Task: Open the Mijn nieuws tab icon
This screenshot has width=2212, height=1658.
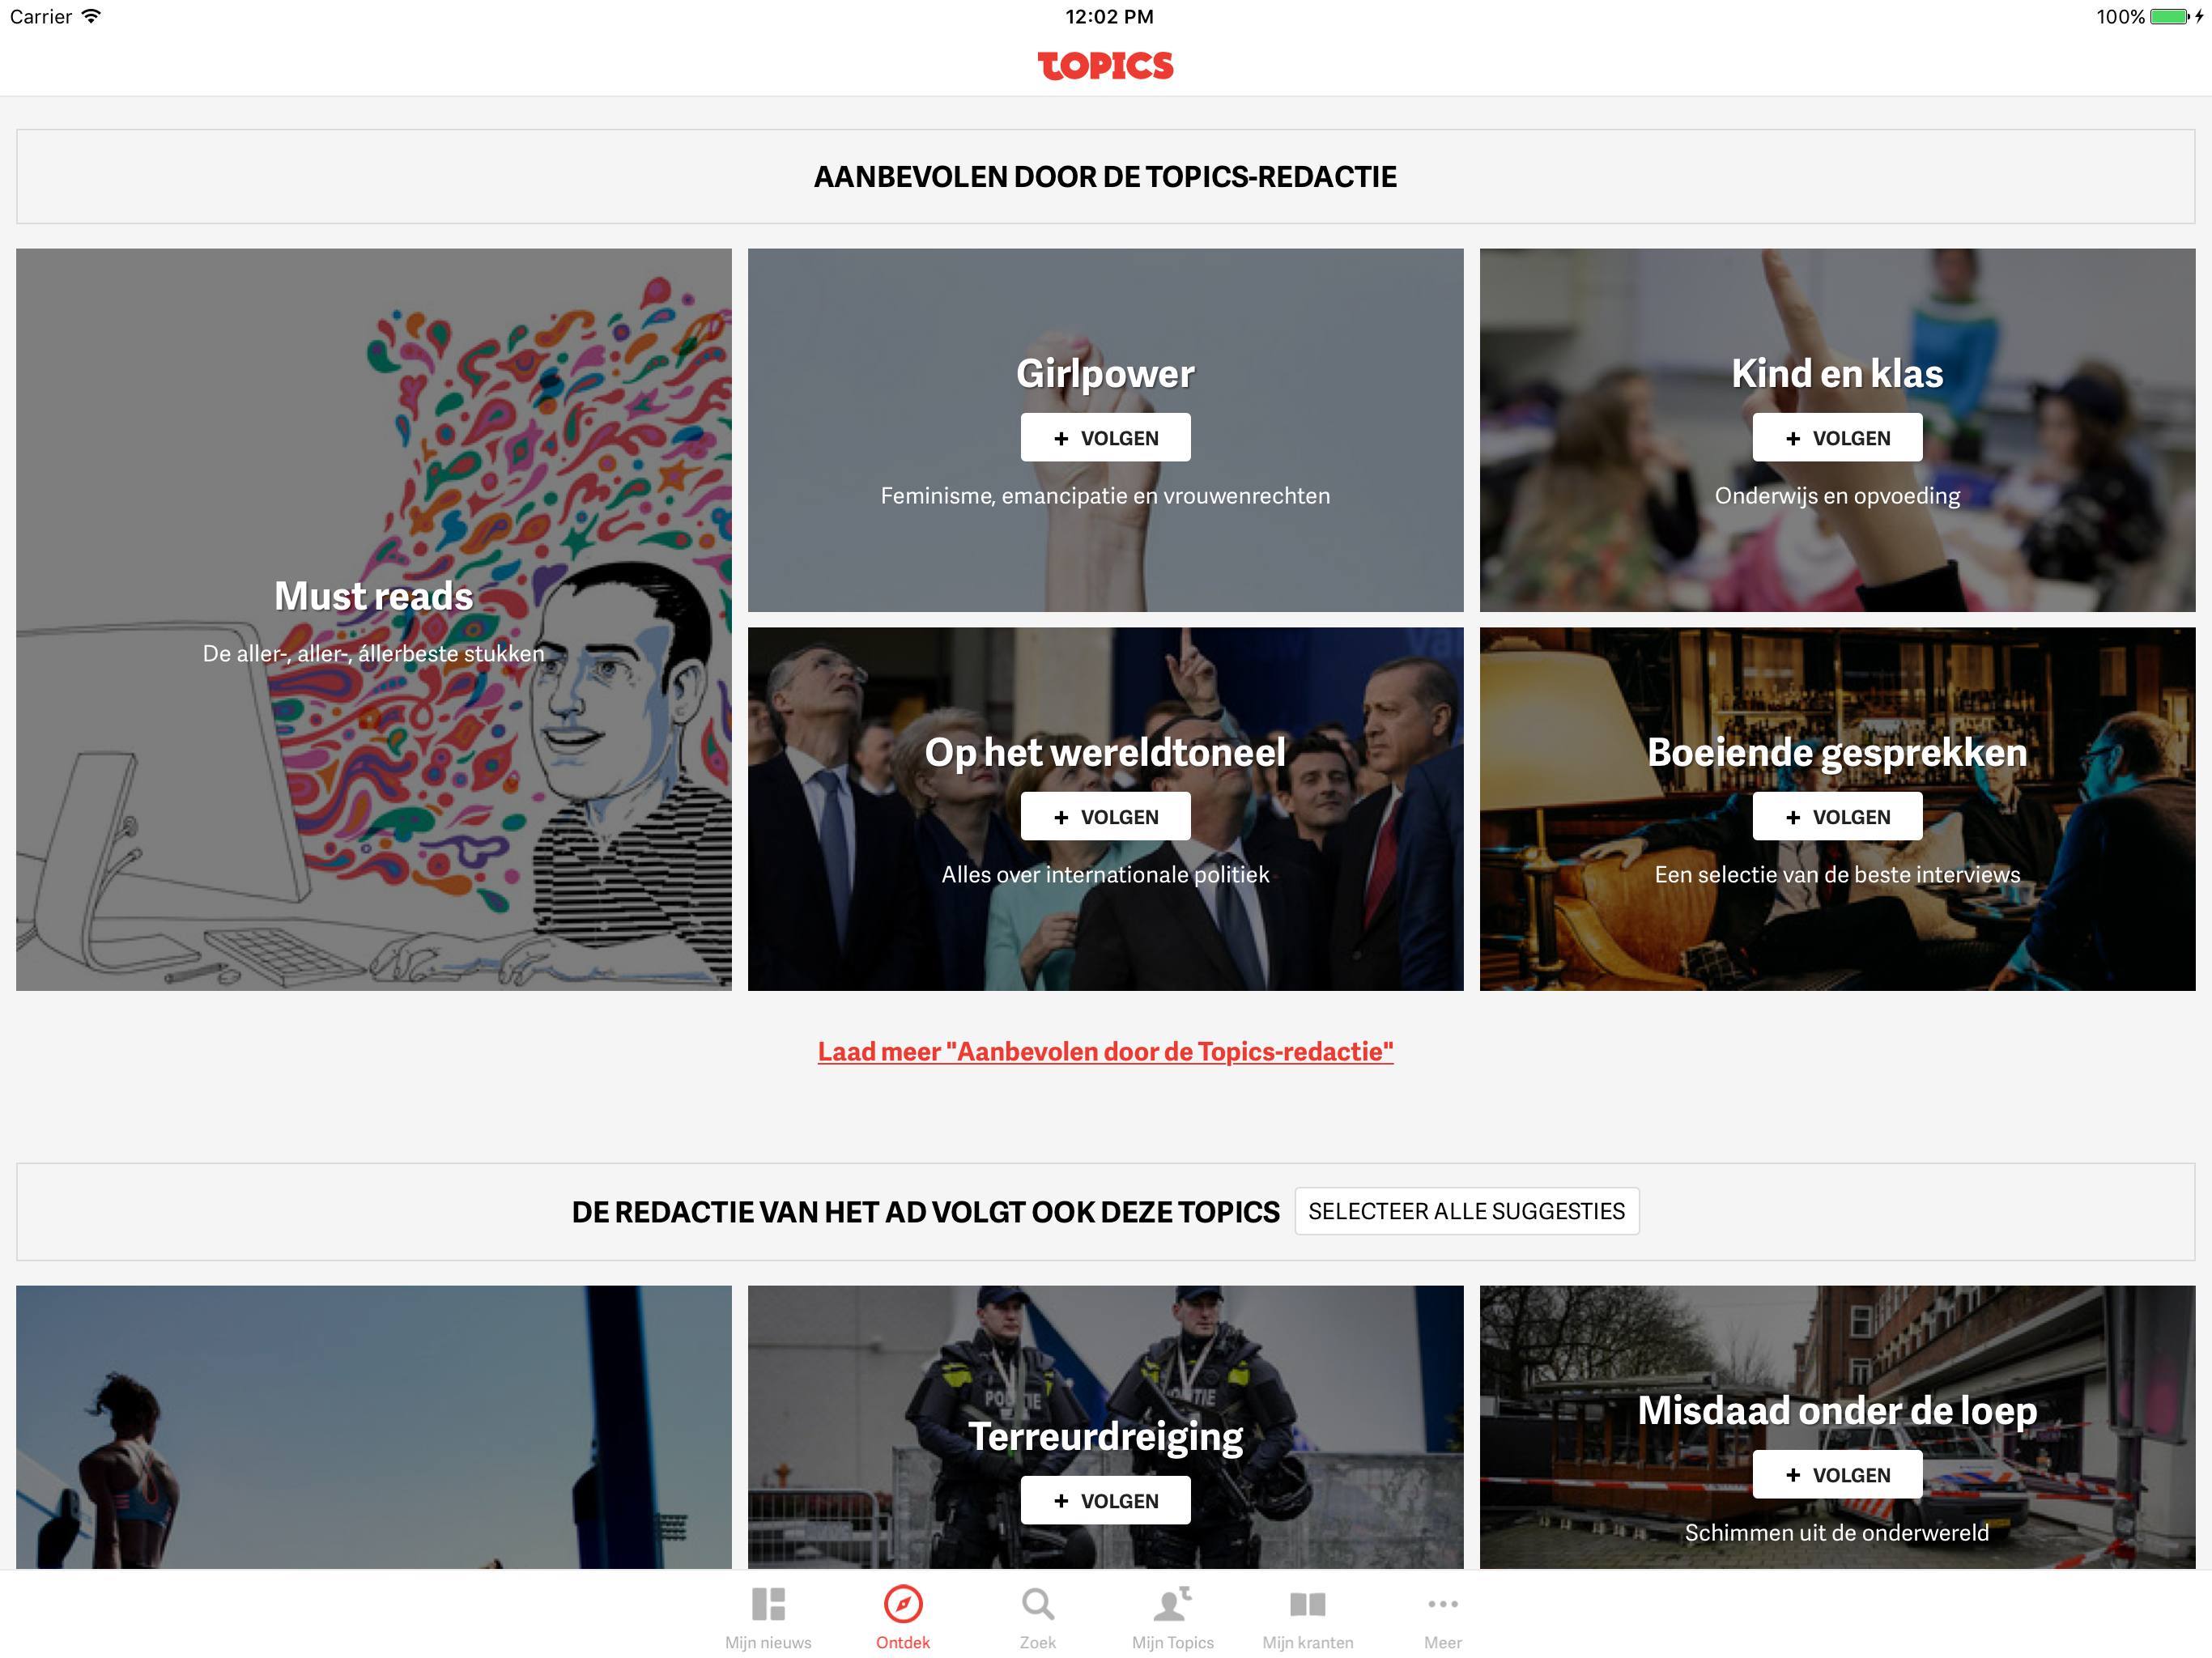Action: 768,1604
